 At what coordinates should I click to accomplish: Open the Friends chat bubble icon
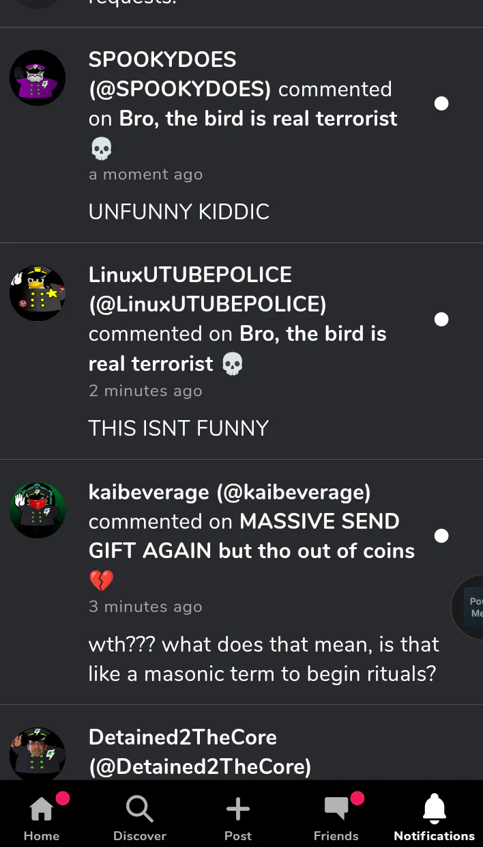pyautogui.click(x=336, y=809)
